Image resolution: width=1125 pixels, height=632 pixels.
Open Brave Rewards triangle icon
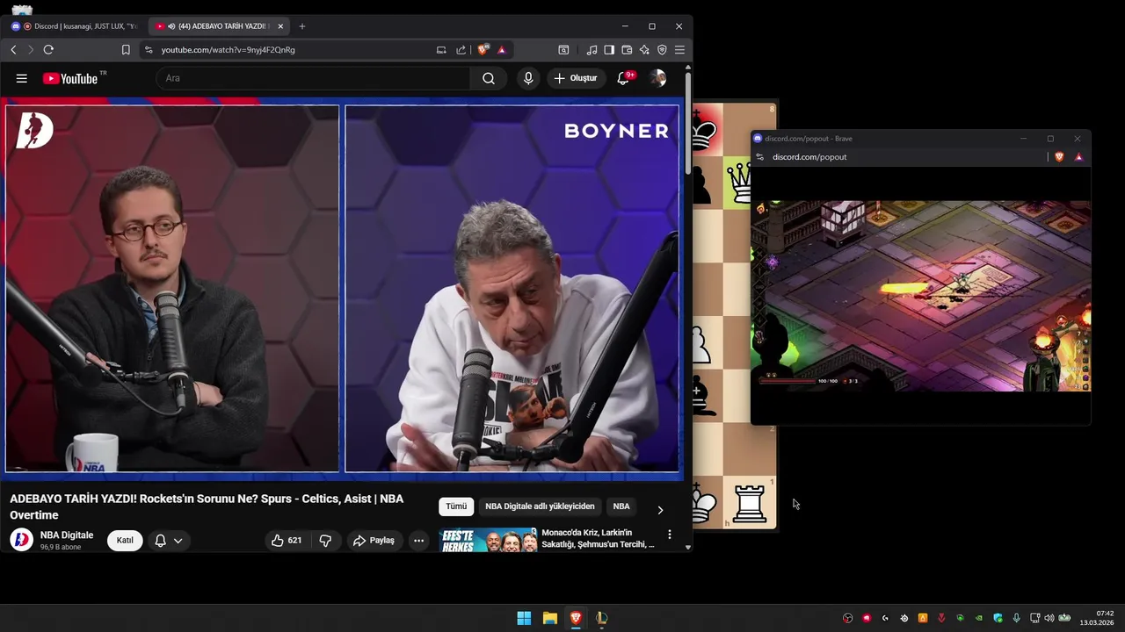[x=502, y=50]
